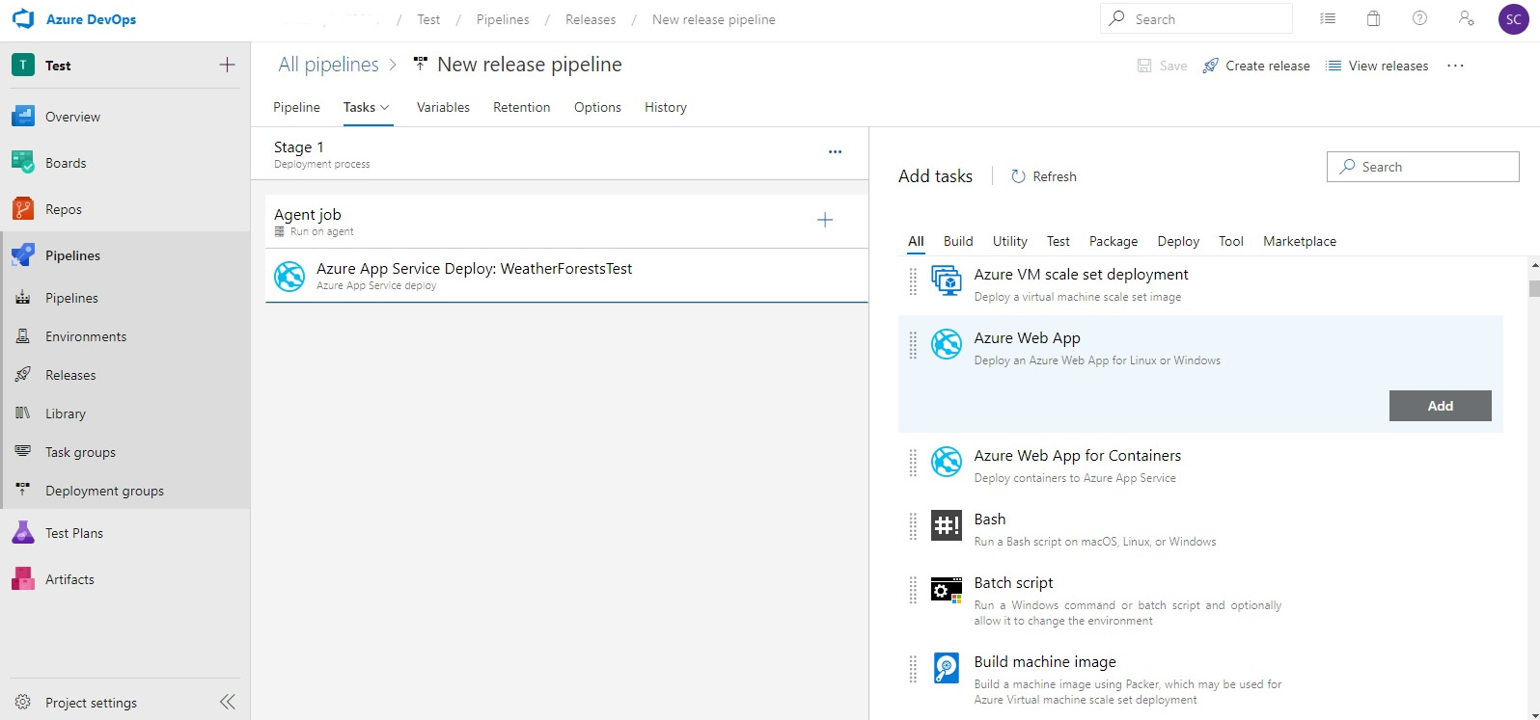Collapse the sidebar with double chevron
Viewport: 1540px width, 720px height.
228,702
